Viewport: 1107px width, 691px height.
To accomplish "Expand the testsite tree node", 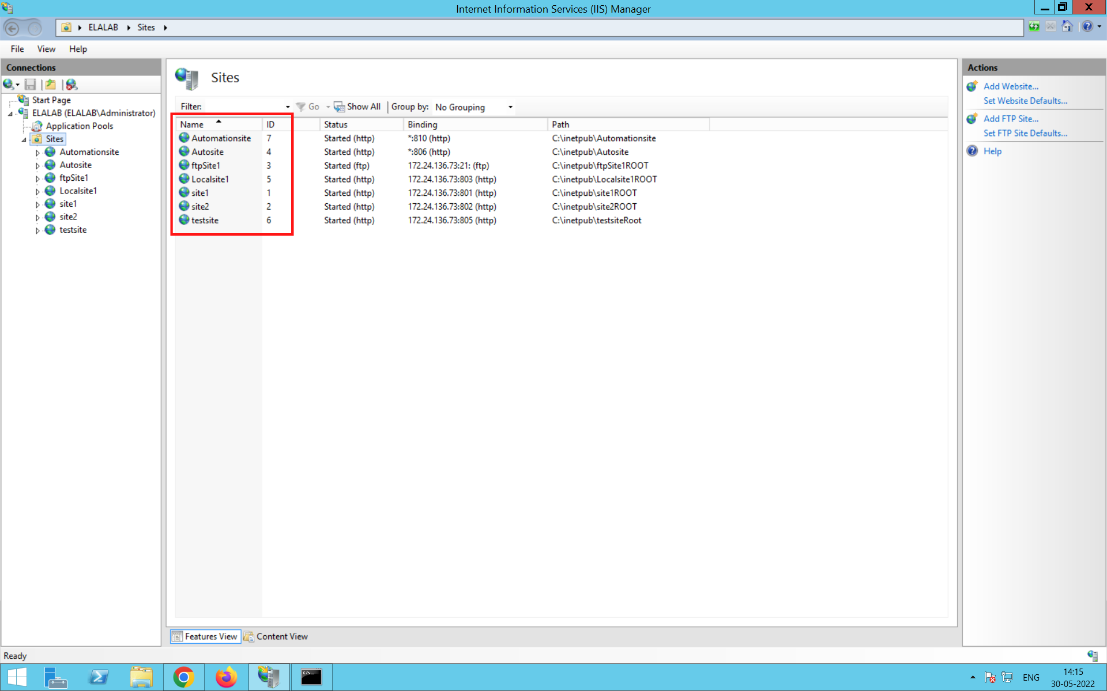I will (37, 230).
